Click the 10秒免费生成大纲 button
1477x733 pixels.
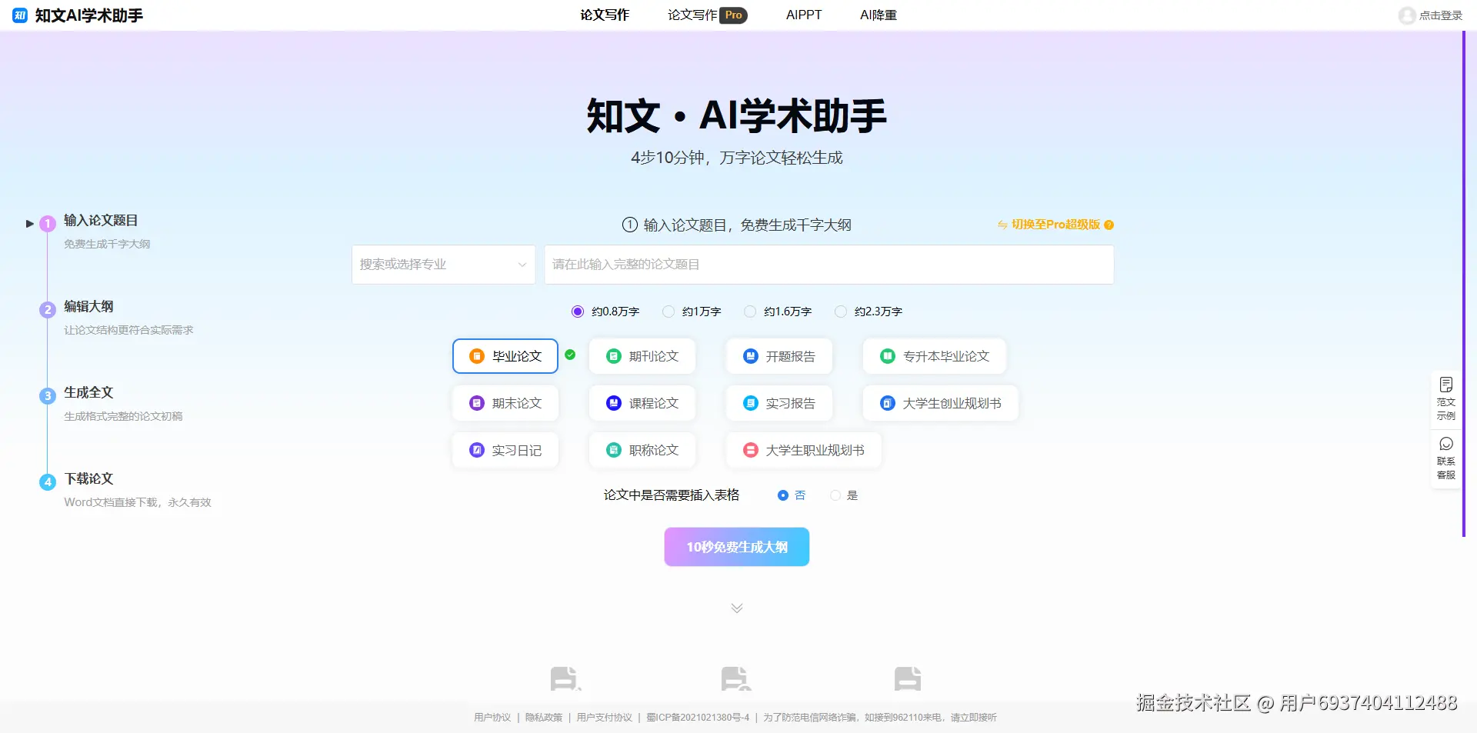tap(736, 546)
